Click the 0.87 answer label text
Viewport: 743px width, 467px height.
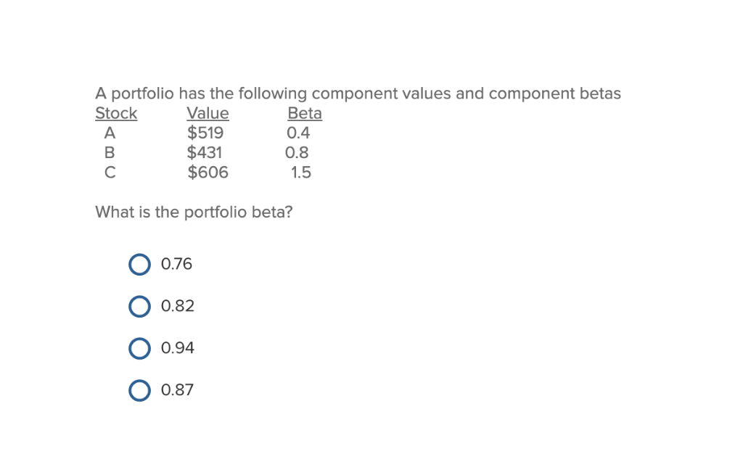pos(177,391)
